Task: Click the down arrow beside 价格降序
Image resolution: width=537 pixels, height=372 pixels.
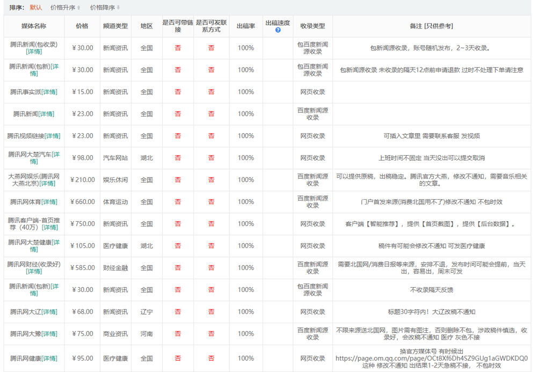Action: [x=119, y=8]
